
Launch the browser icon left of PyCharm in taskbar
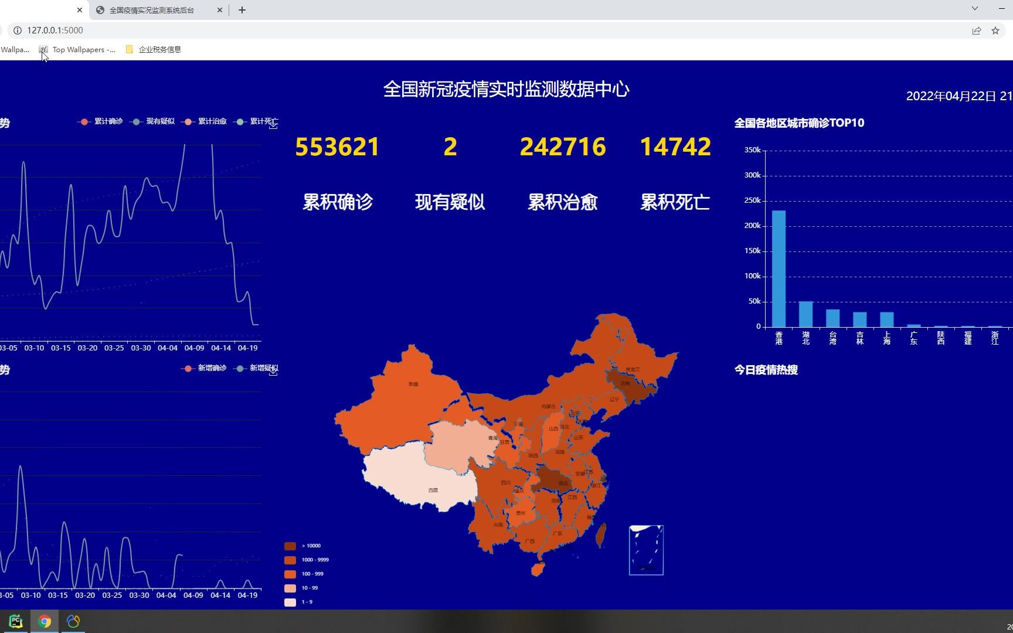coord(73,621)
